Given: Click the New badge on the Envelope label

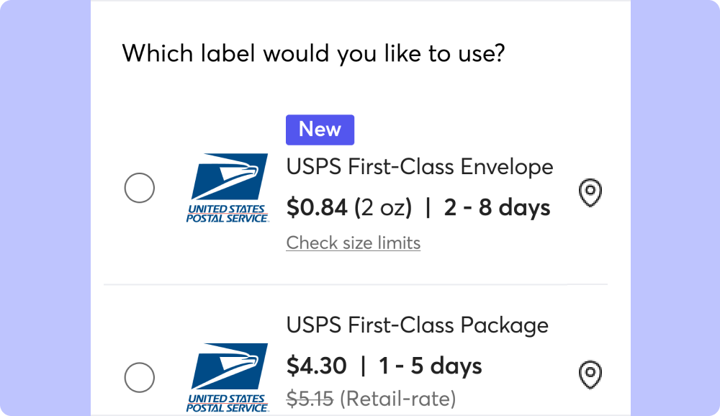Looking at the screenshot, I should pos(320,130).
